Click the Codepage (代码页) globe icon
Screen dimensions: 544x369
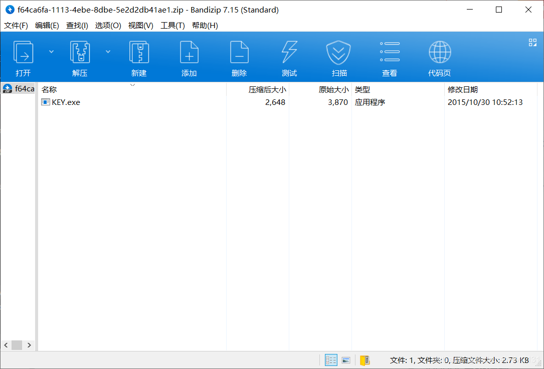pos(440,52)
